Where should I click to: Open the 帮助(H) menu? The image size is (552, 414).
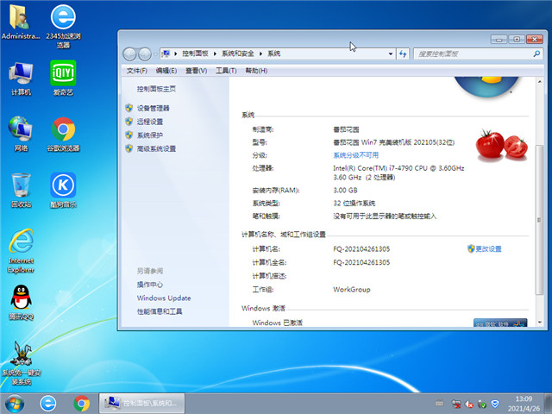[x=256, y=71]
